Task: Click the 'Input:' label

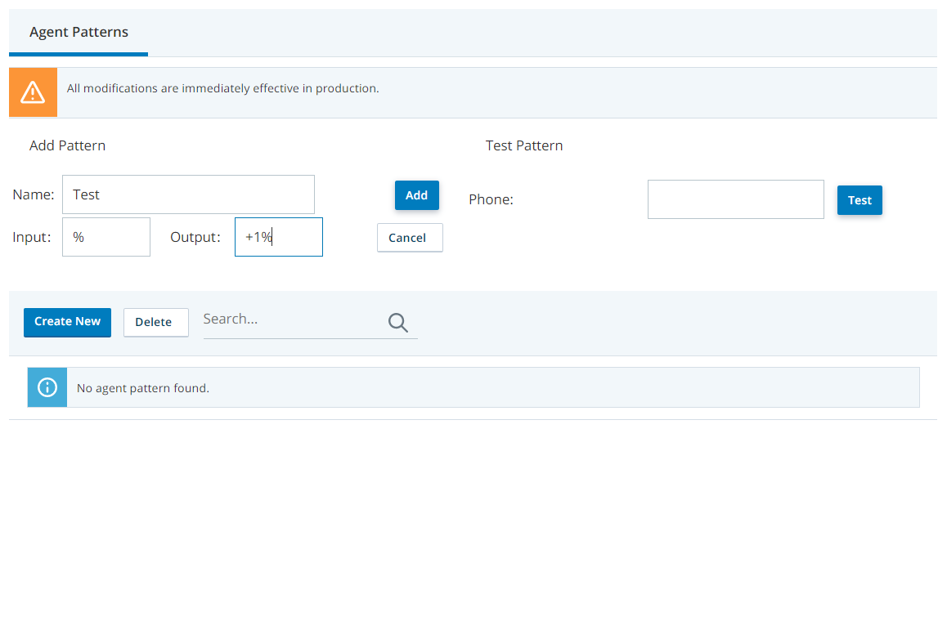Action: (31, 237)
